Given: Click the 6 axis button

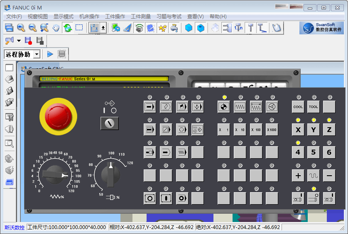Looking at the screenshot, I should 329,152.
